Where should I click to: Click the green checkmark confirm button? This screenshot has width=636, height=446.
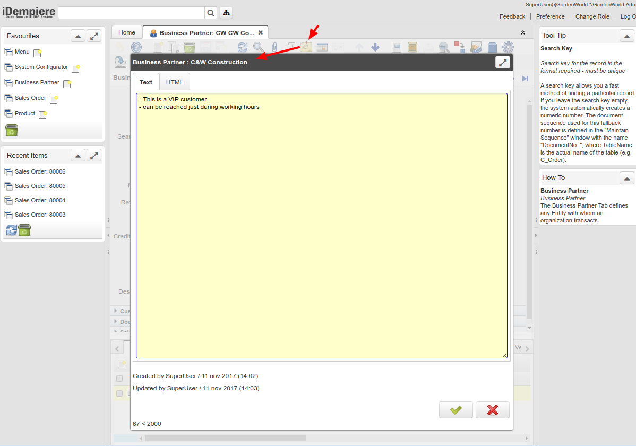coord(455,410)
